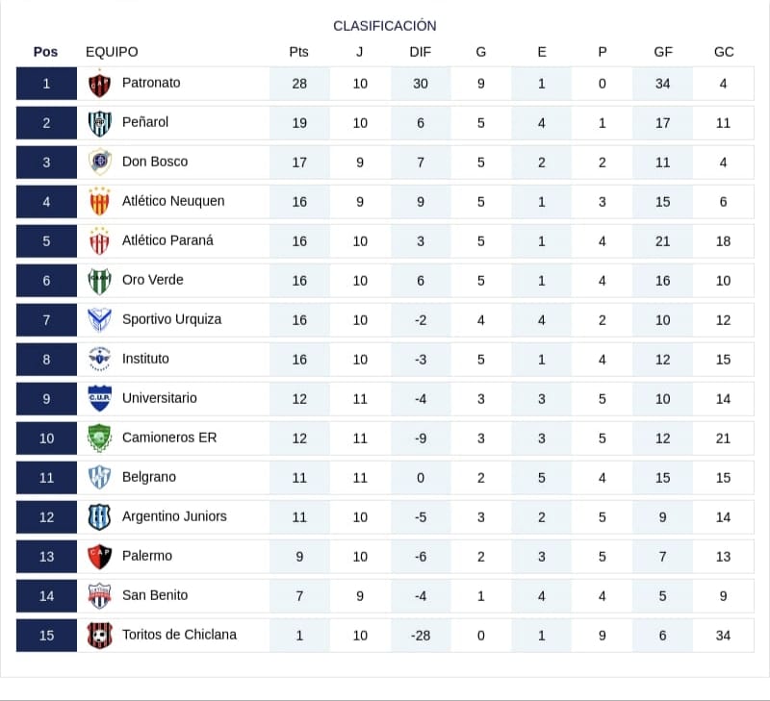Click the Peñarol club badge
Image resolution: width=770 pixels, height=701 pixels.
100,123
